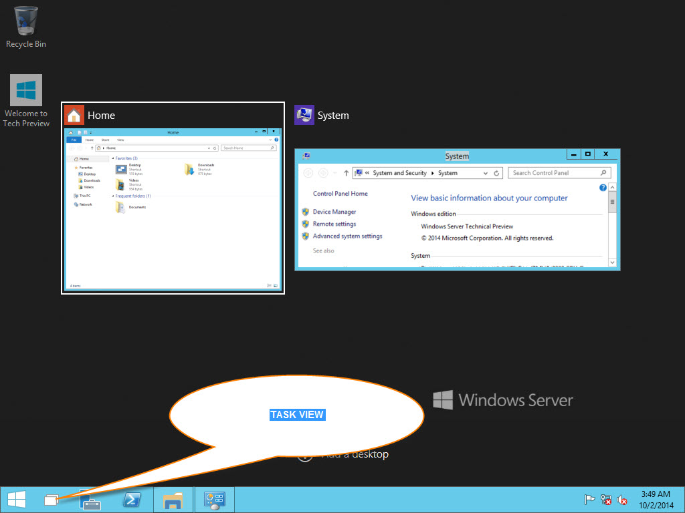Open the network status tray icon
Viewport: 685px width, 513px height.
coord(605,500)
